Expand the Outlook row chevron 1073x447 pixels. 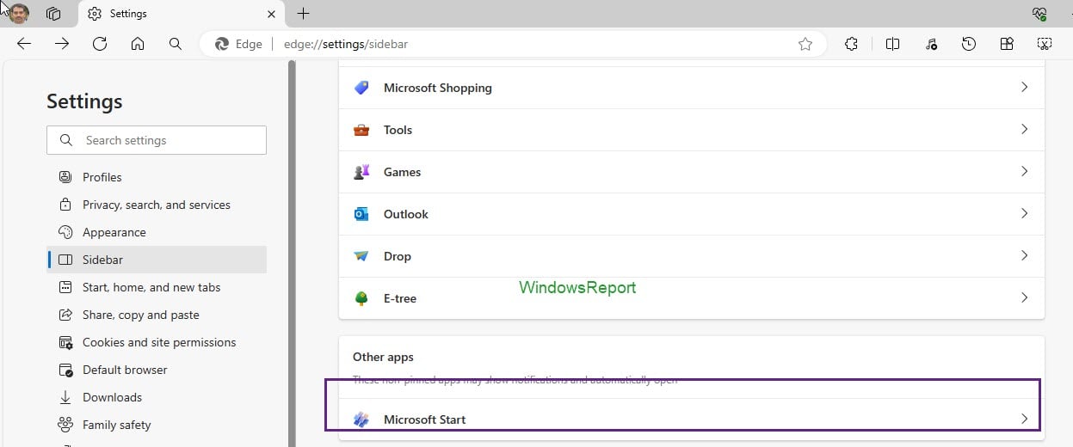click(x=1024, y=214)
